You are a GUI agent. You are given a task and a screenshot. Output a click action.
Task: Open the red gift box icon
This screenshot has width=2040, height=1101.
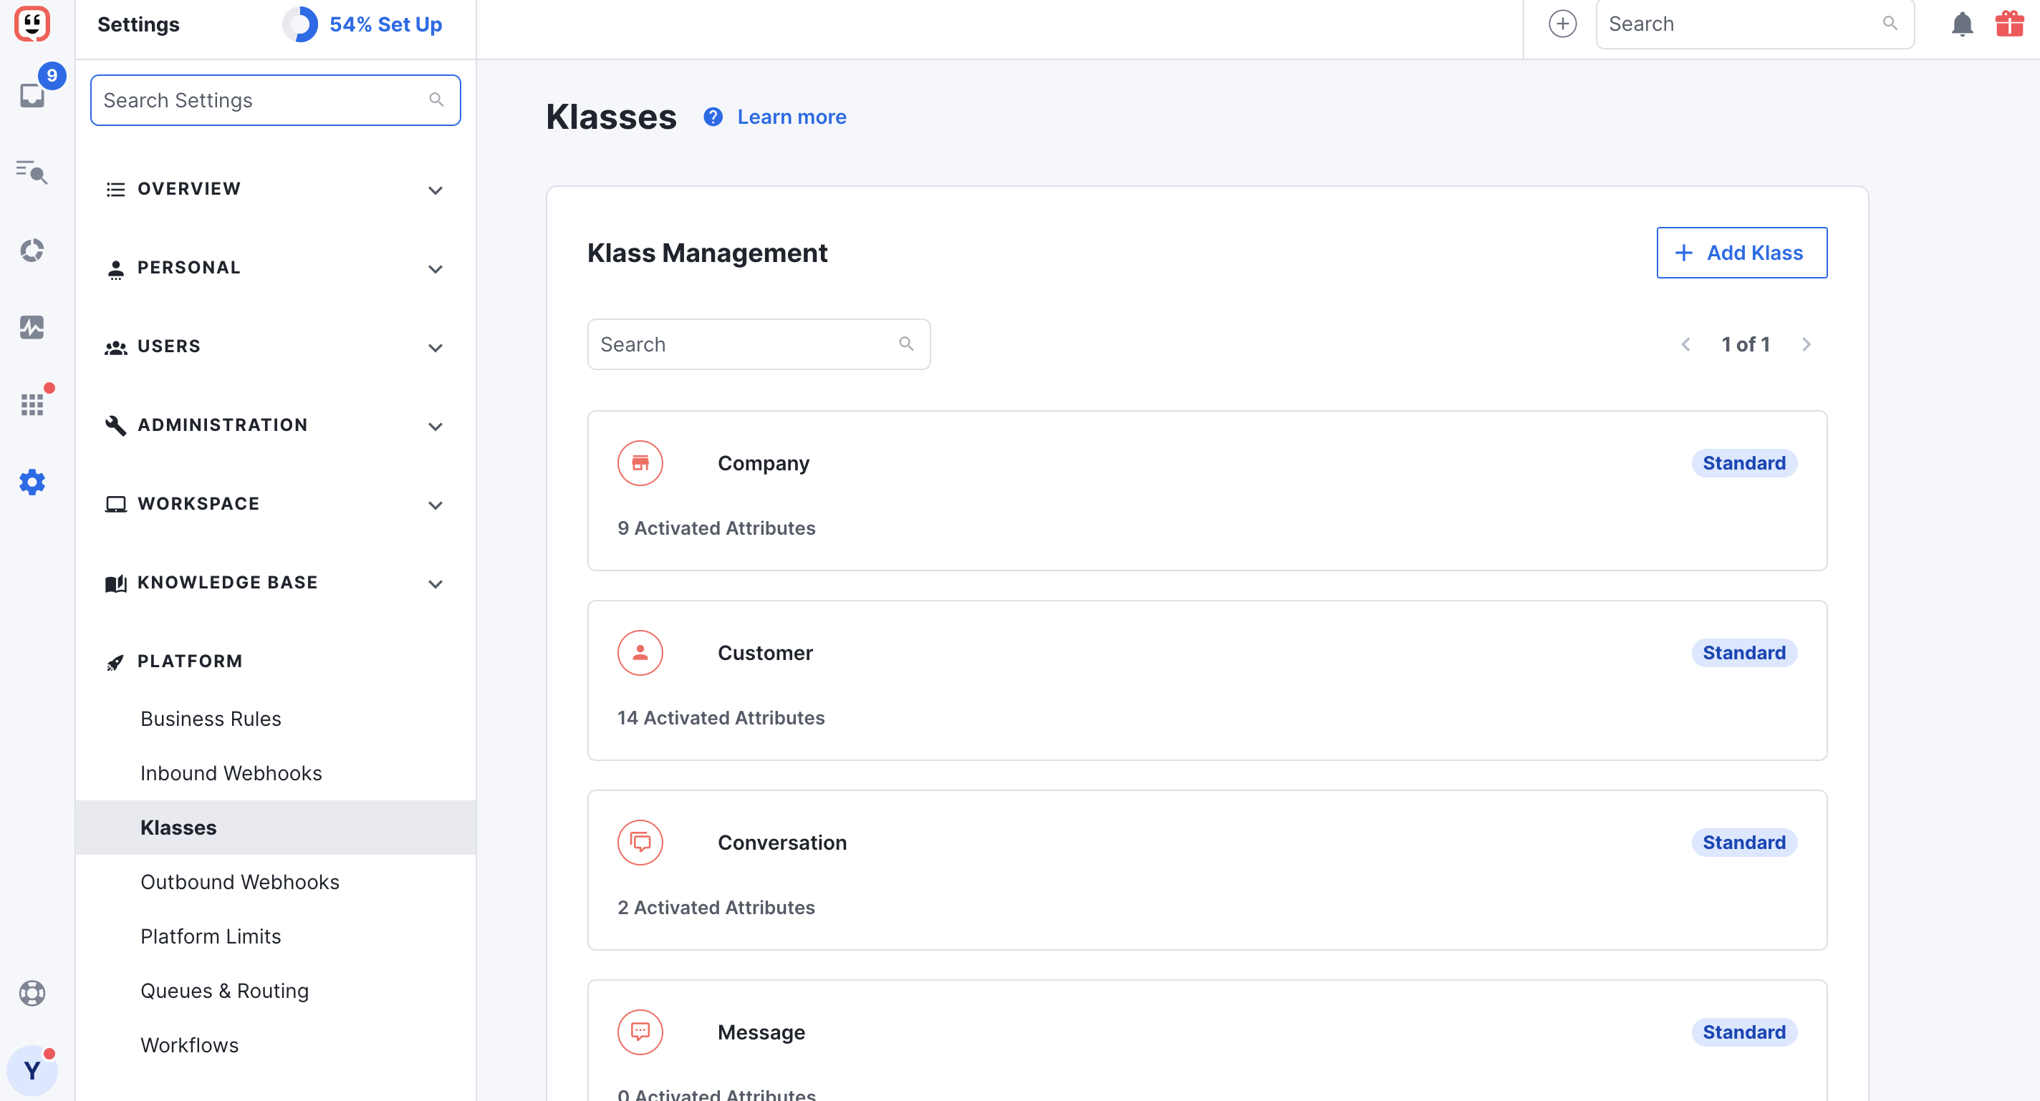(2009, 23)
